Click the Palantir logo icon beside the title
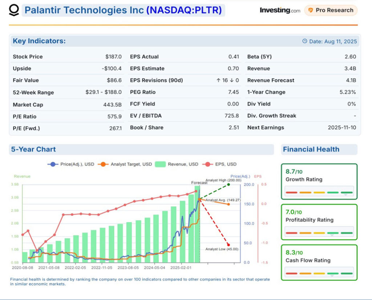Image resolution: width=372 pixels, height=300 pixels. coord(14,10)
